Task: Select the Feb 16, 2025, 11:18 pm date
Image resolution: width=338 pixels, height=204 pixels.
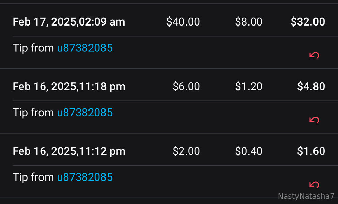Action: (69, 87)
